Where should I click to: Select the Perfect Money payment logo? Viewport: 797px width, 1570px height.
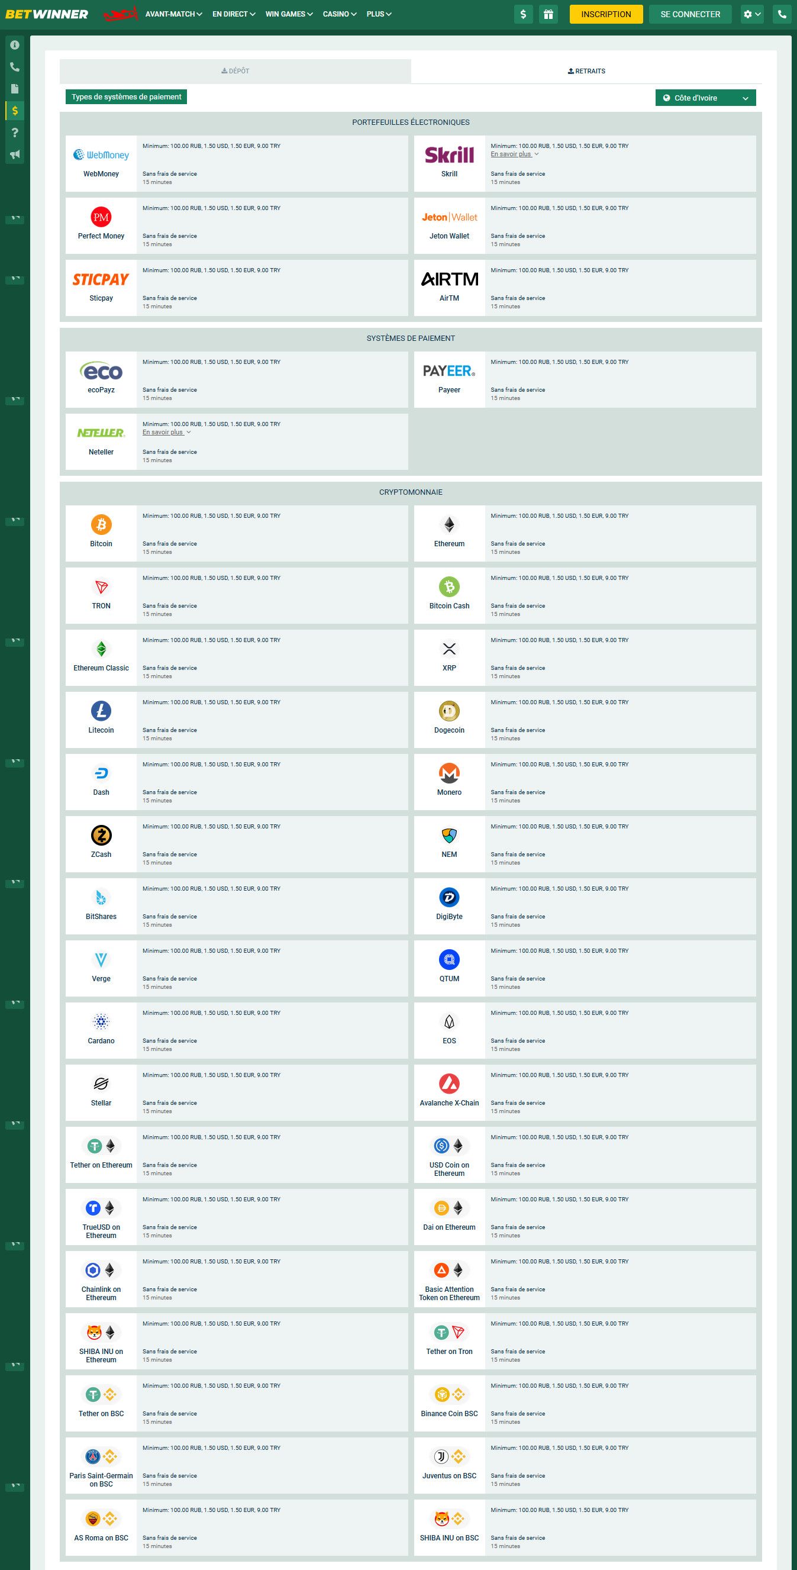click(x=101, y=218)
